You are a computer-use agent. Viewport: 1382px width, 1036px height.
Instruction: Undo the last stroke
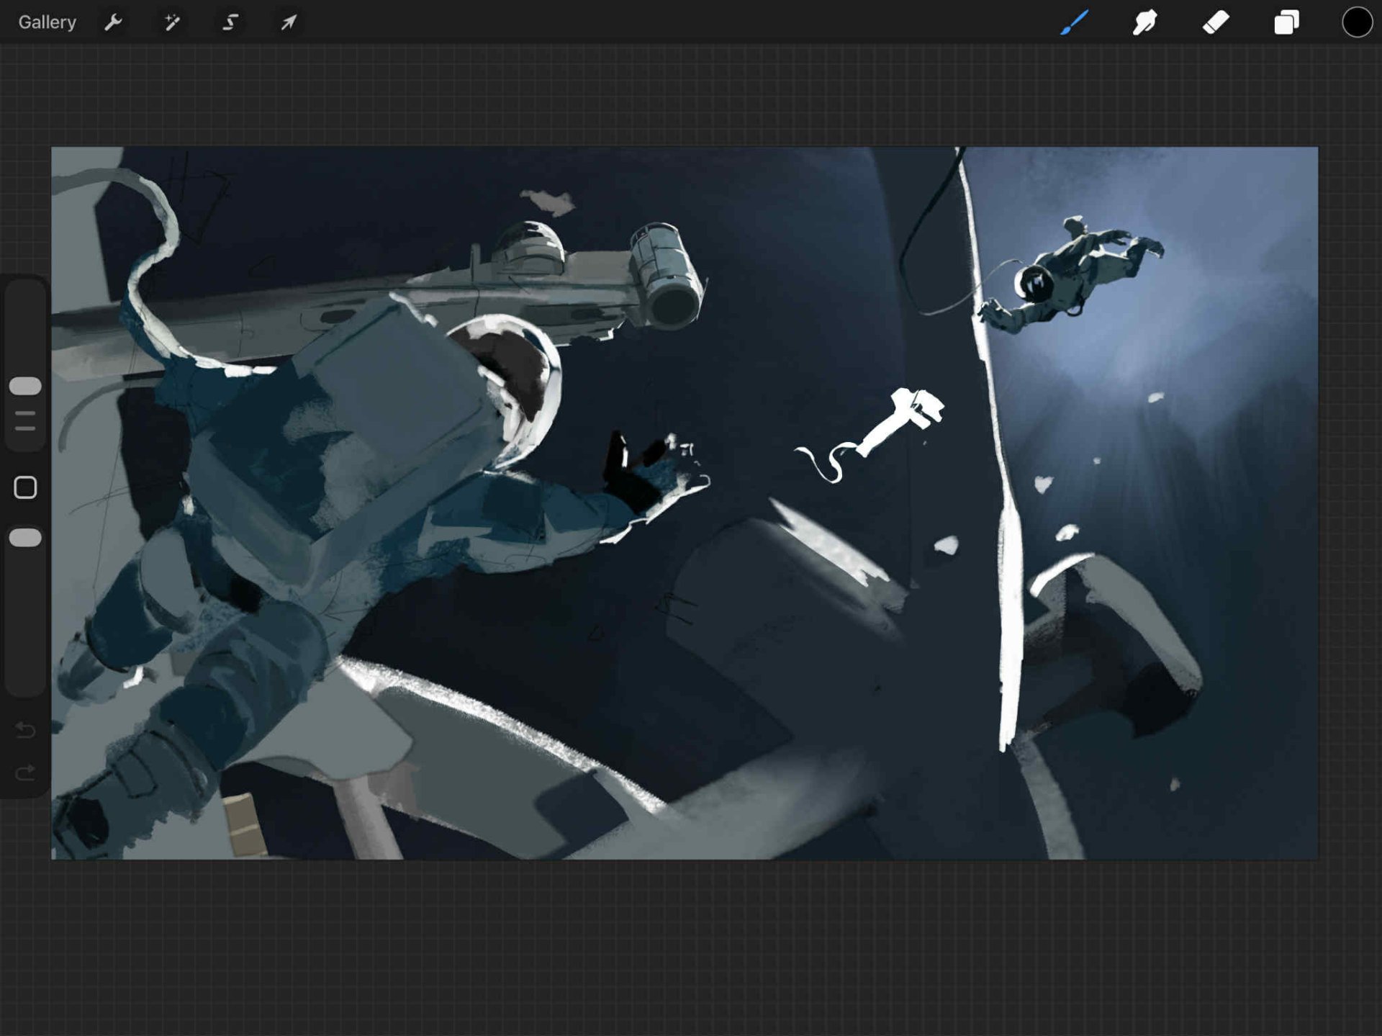(25, 730)
